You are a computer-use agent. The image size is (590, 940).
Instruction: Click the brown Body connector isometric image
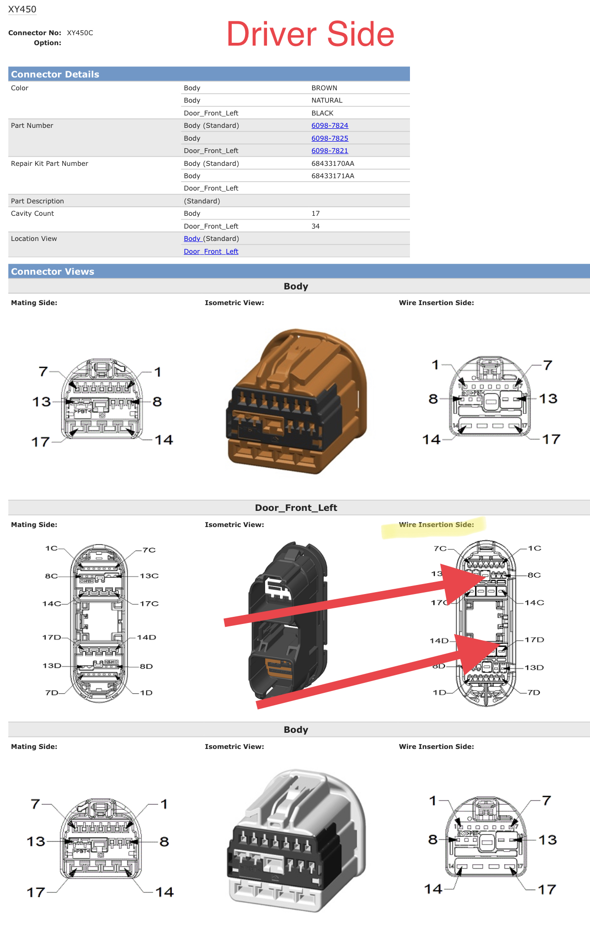tap(296, 401)
